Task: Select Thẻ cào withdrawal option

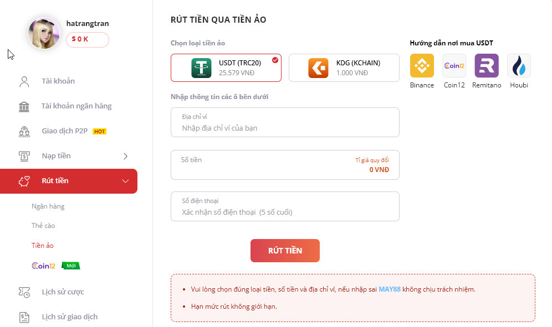Action: (x=43, y=226)
